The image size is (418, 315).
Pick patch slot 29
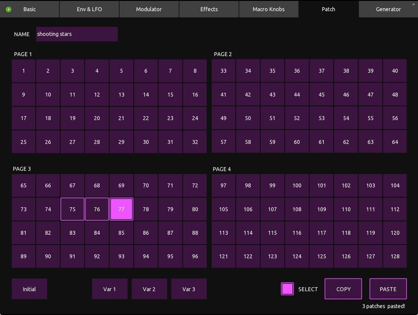[121, 142]
